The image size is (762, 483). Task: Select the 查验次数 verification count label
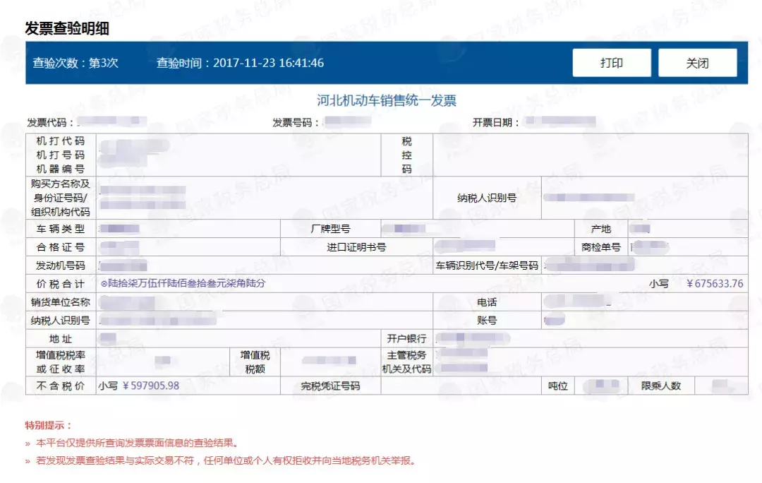(74, 62)
